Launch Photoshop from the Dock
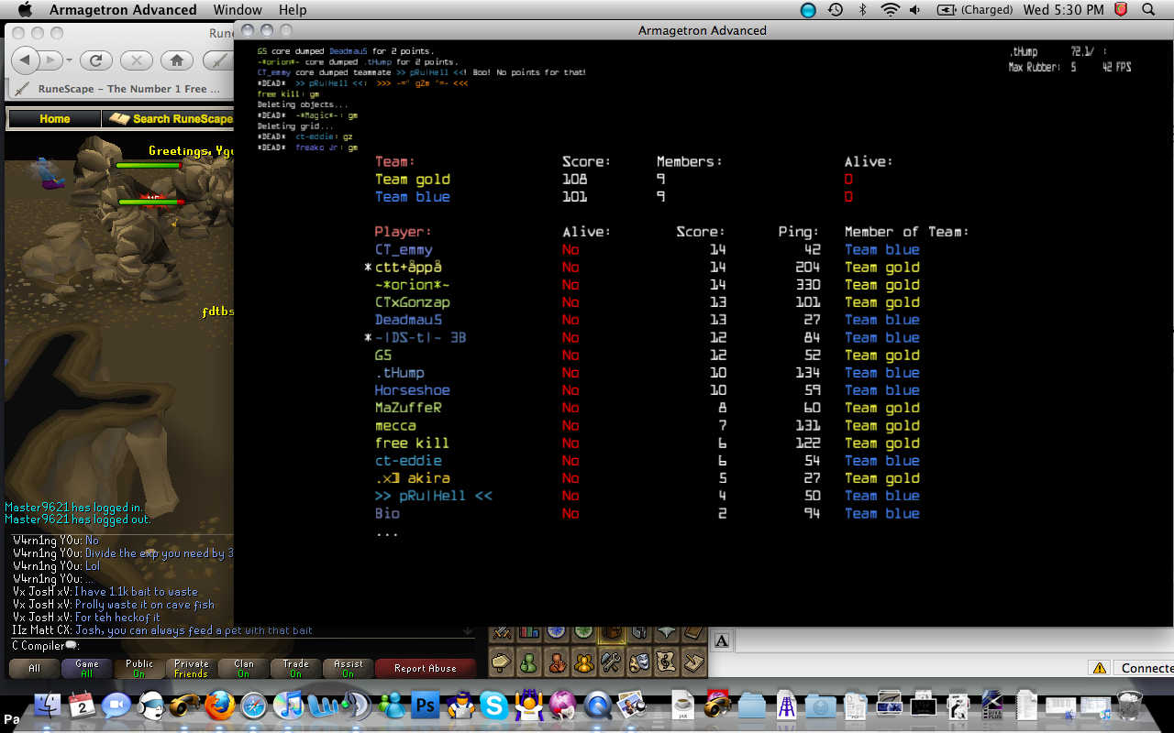 click(x=426, y=706)
